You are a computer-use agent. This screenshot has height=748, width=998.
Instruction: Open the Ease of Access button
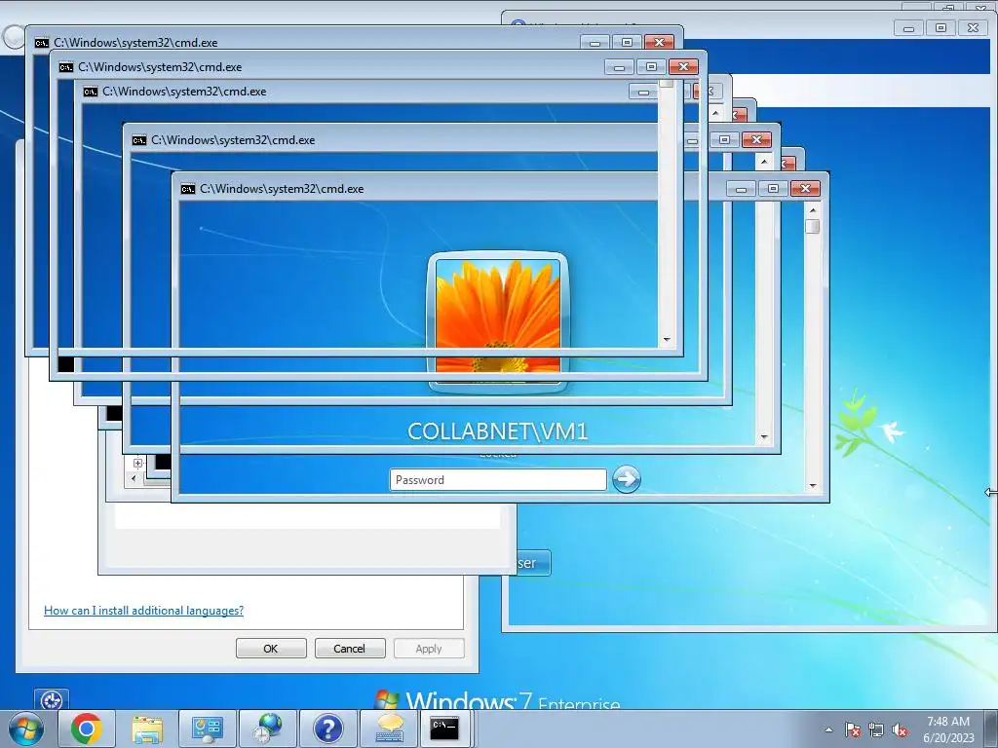point(52,700)
